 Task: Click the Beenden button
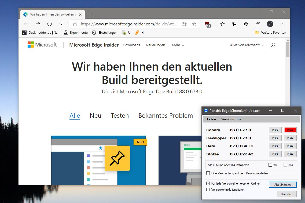tap(287, 194)
